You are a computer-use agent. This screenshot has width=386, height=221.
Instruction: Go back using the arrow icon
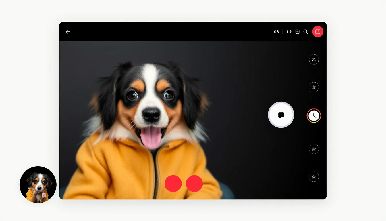click(x=68, y=32)
